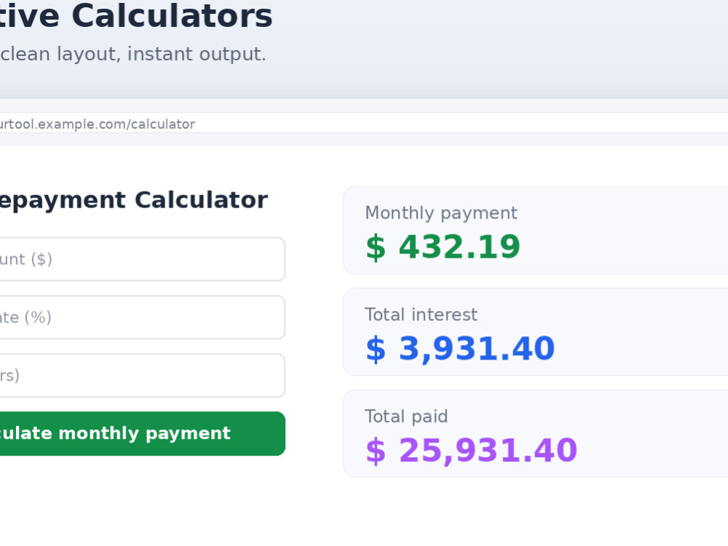The width and height of the screenshot is (728, 546).
Task: Select the $ 432.19 monthly payment value
Action: [x=443, y=247]
